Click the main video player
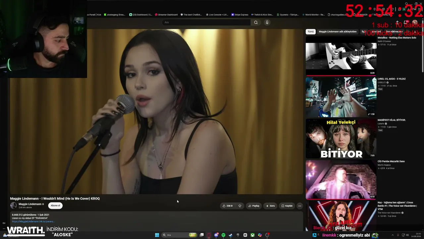The height and width of the screenshot is (239, 424). 156,112
